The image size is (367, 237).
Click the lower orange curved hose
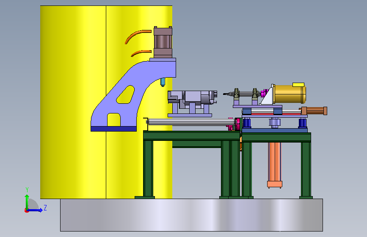tap(141, 53)
